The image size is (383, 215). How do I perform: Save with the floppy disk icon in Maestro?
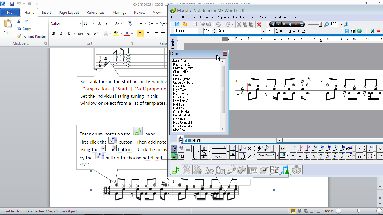(x=195, y=24)
